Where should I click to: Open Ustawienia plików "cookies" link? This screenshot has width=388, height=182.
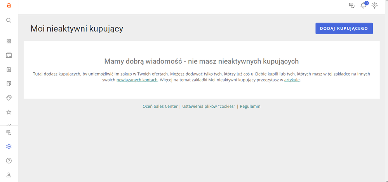209,106
